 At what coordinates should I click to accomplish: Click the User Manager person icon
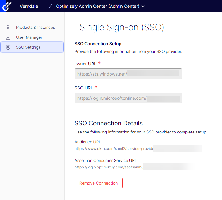8,37
